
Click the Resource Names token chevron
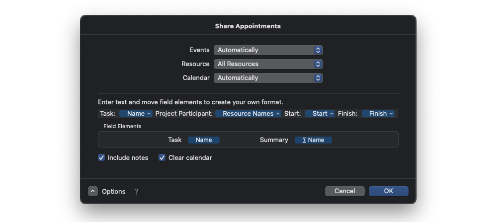point(278,114)
